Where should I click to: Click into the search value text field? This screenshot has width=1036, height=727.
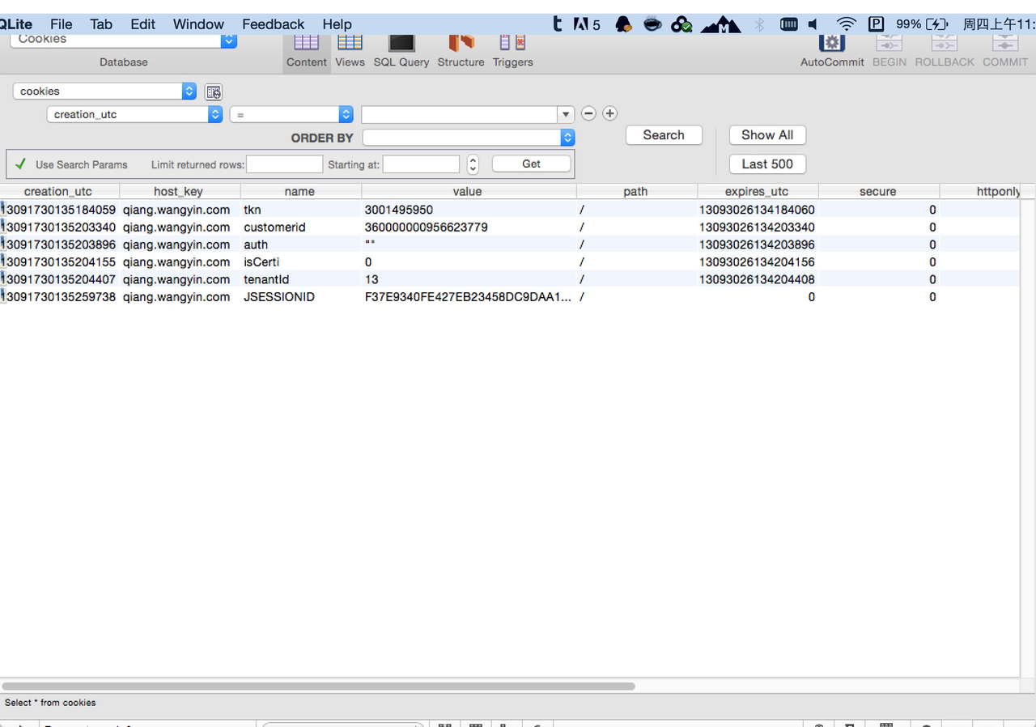460,114
